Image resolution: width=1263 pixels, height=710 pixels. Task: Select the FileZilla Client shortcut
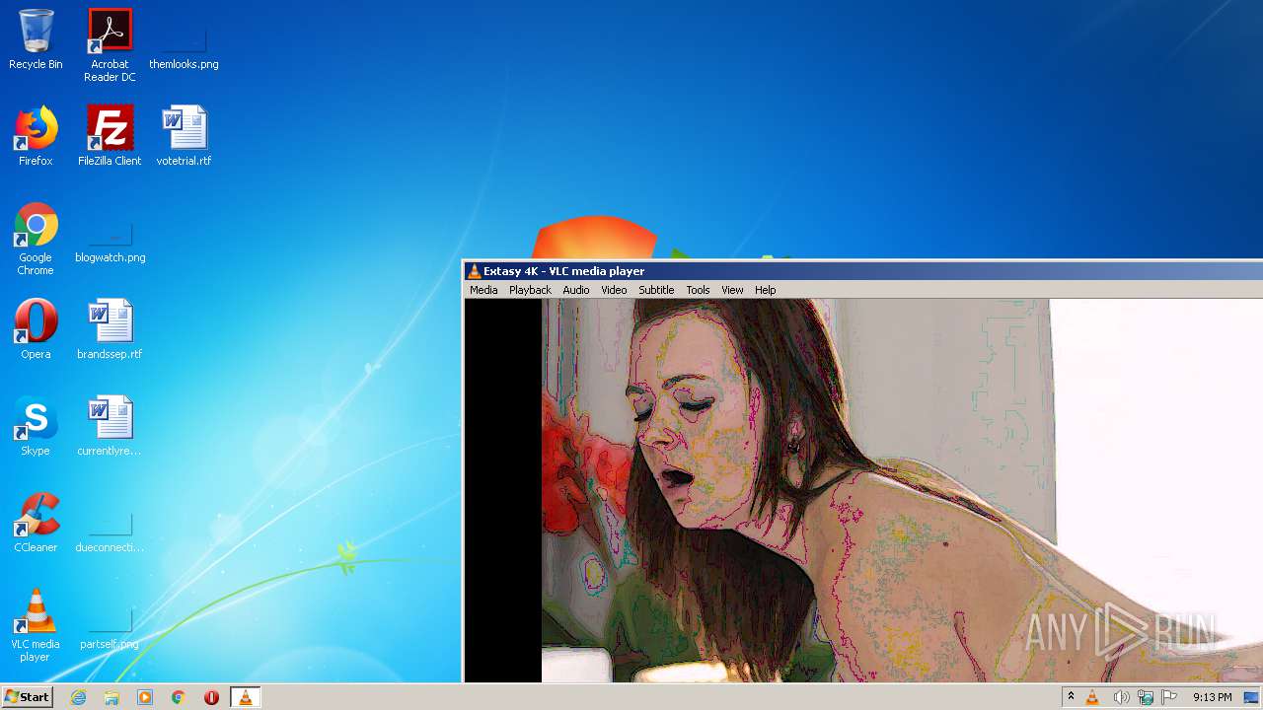click(x=110, y=136)
